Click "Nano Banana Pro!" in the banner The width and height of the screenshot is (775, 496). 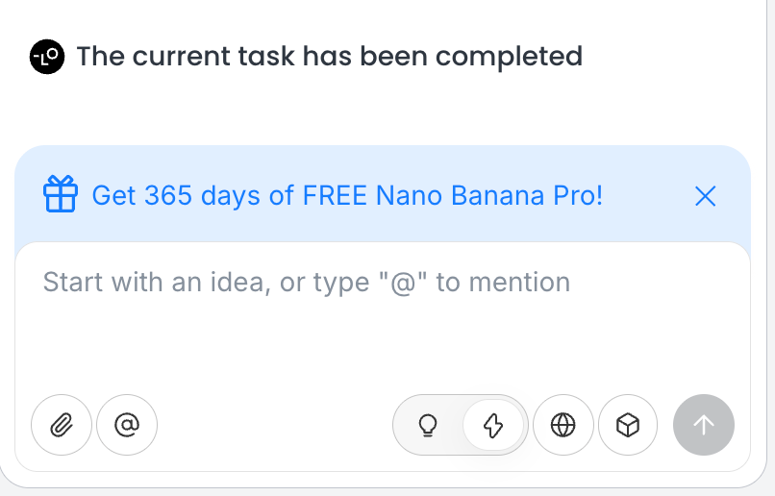[490, 196]
